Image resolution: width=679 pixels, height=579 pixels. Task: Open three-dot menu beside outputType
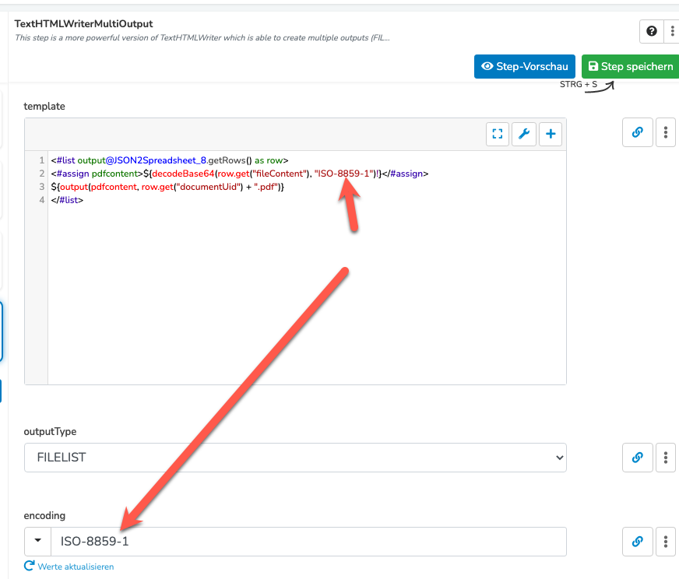pos(666,458)
